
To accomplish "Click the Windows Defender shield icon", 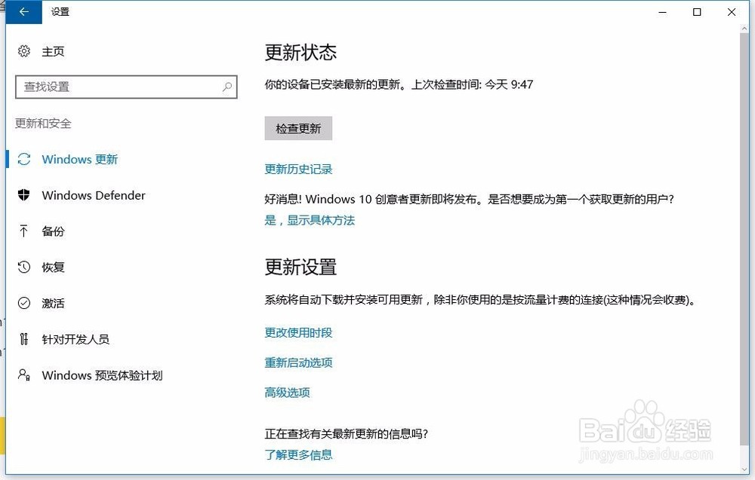I will [23, 195].
